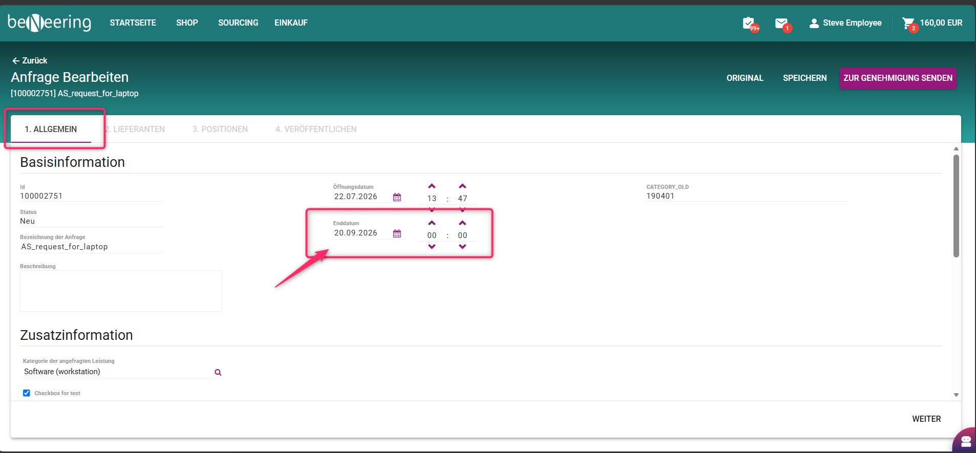Screen dimensions: 976x453
Task: Click the form's vertical scrollbar thumb
Action: [956, 206]
